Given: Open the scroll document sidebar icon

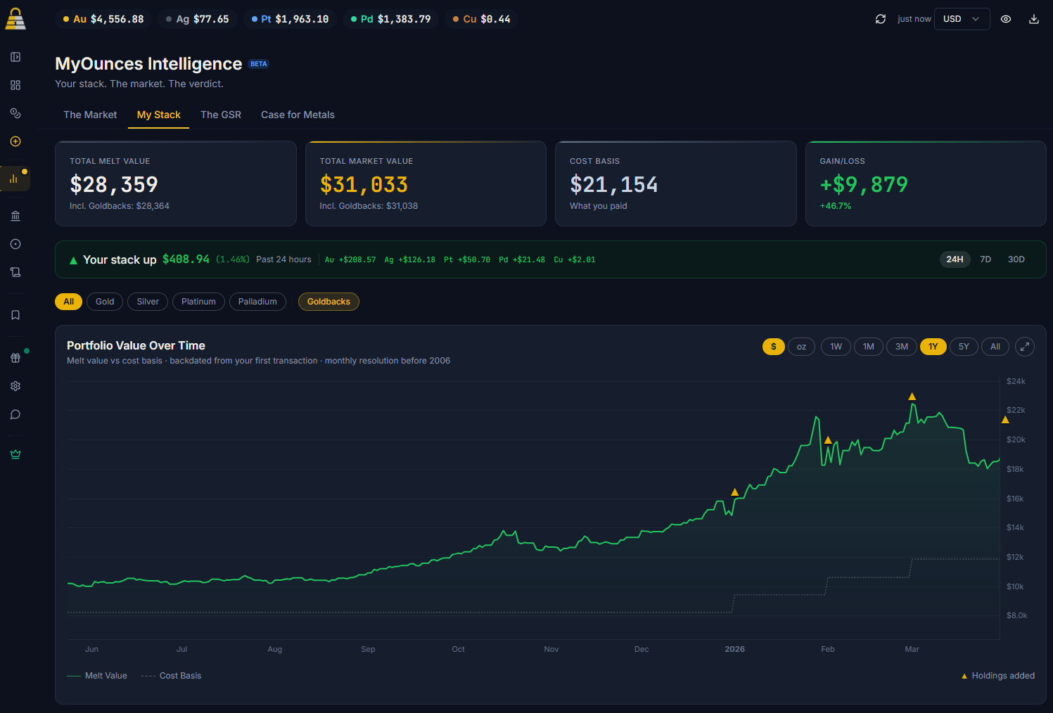Looking at the screenshot, I should click(x=15, y=272).
